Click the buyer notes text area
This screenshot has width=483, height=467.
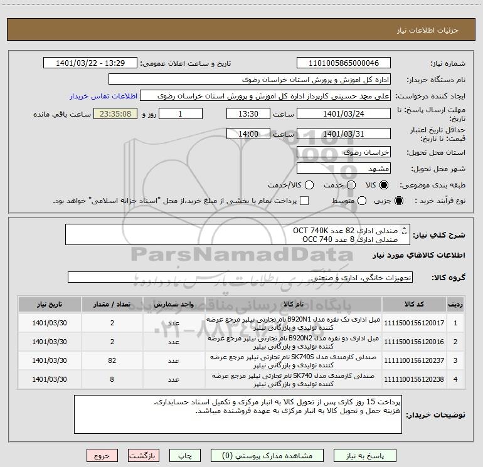(238, 414)
